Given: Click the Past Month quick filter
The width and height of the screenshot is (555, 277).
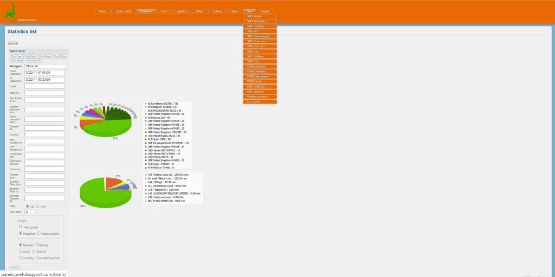Looking at the screenshot, I should click(x=34, y=61).
